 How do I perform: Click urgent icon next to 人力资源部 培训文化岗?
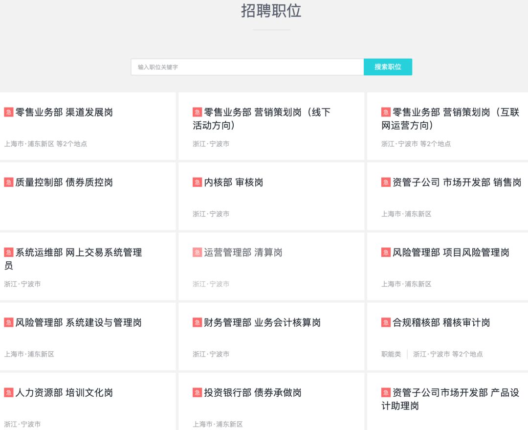(x=9, y=392)
